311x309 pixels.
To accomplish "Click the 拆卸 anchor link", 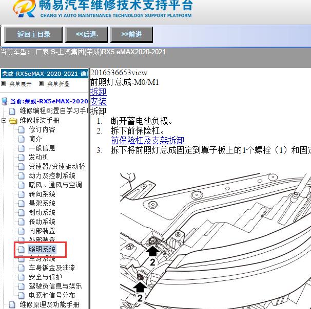I will click(x=99, y=92).
